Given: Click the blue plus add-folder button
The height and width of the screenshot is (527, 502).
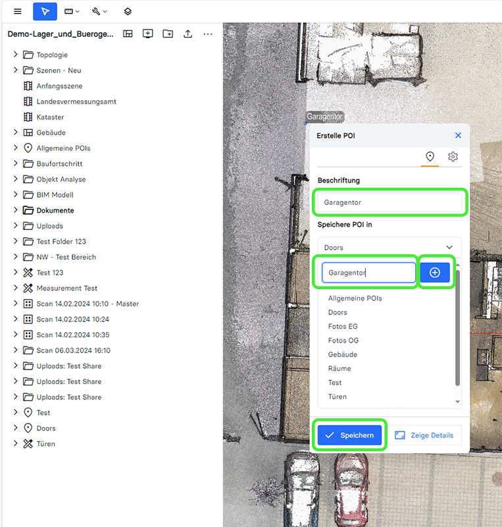Looking at the screenshot, I should 435,273.
